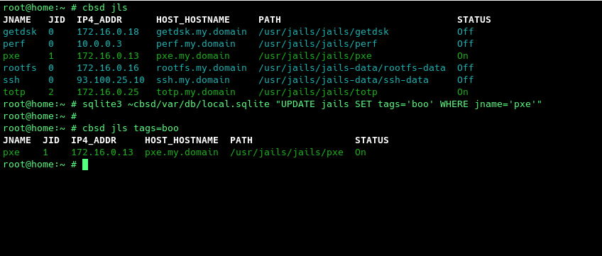
Task: Click the 'Off' status in the ssh row
Action: [x=465, y=80]
